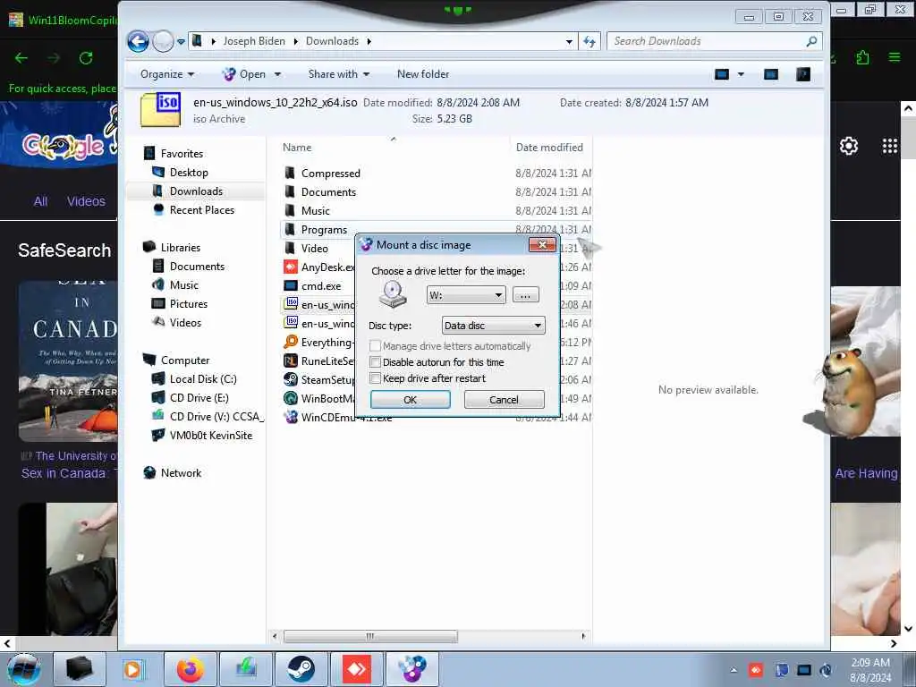Select Joseph Biden in address breadcrumb
Viewport: 916px width, 687px height.
click(x=254, y=41)
